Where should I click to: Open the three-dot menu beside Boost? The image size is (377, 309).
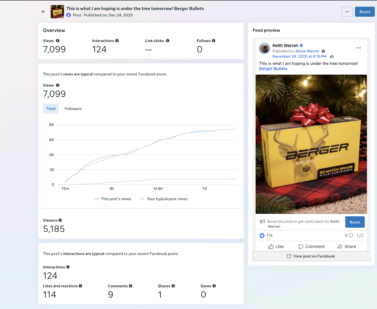pos(347,12)
